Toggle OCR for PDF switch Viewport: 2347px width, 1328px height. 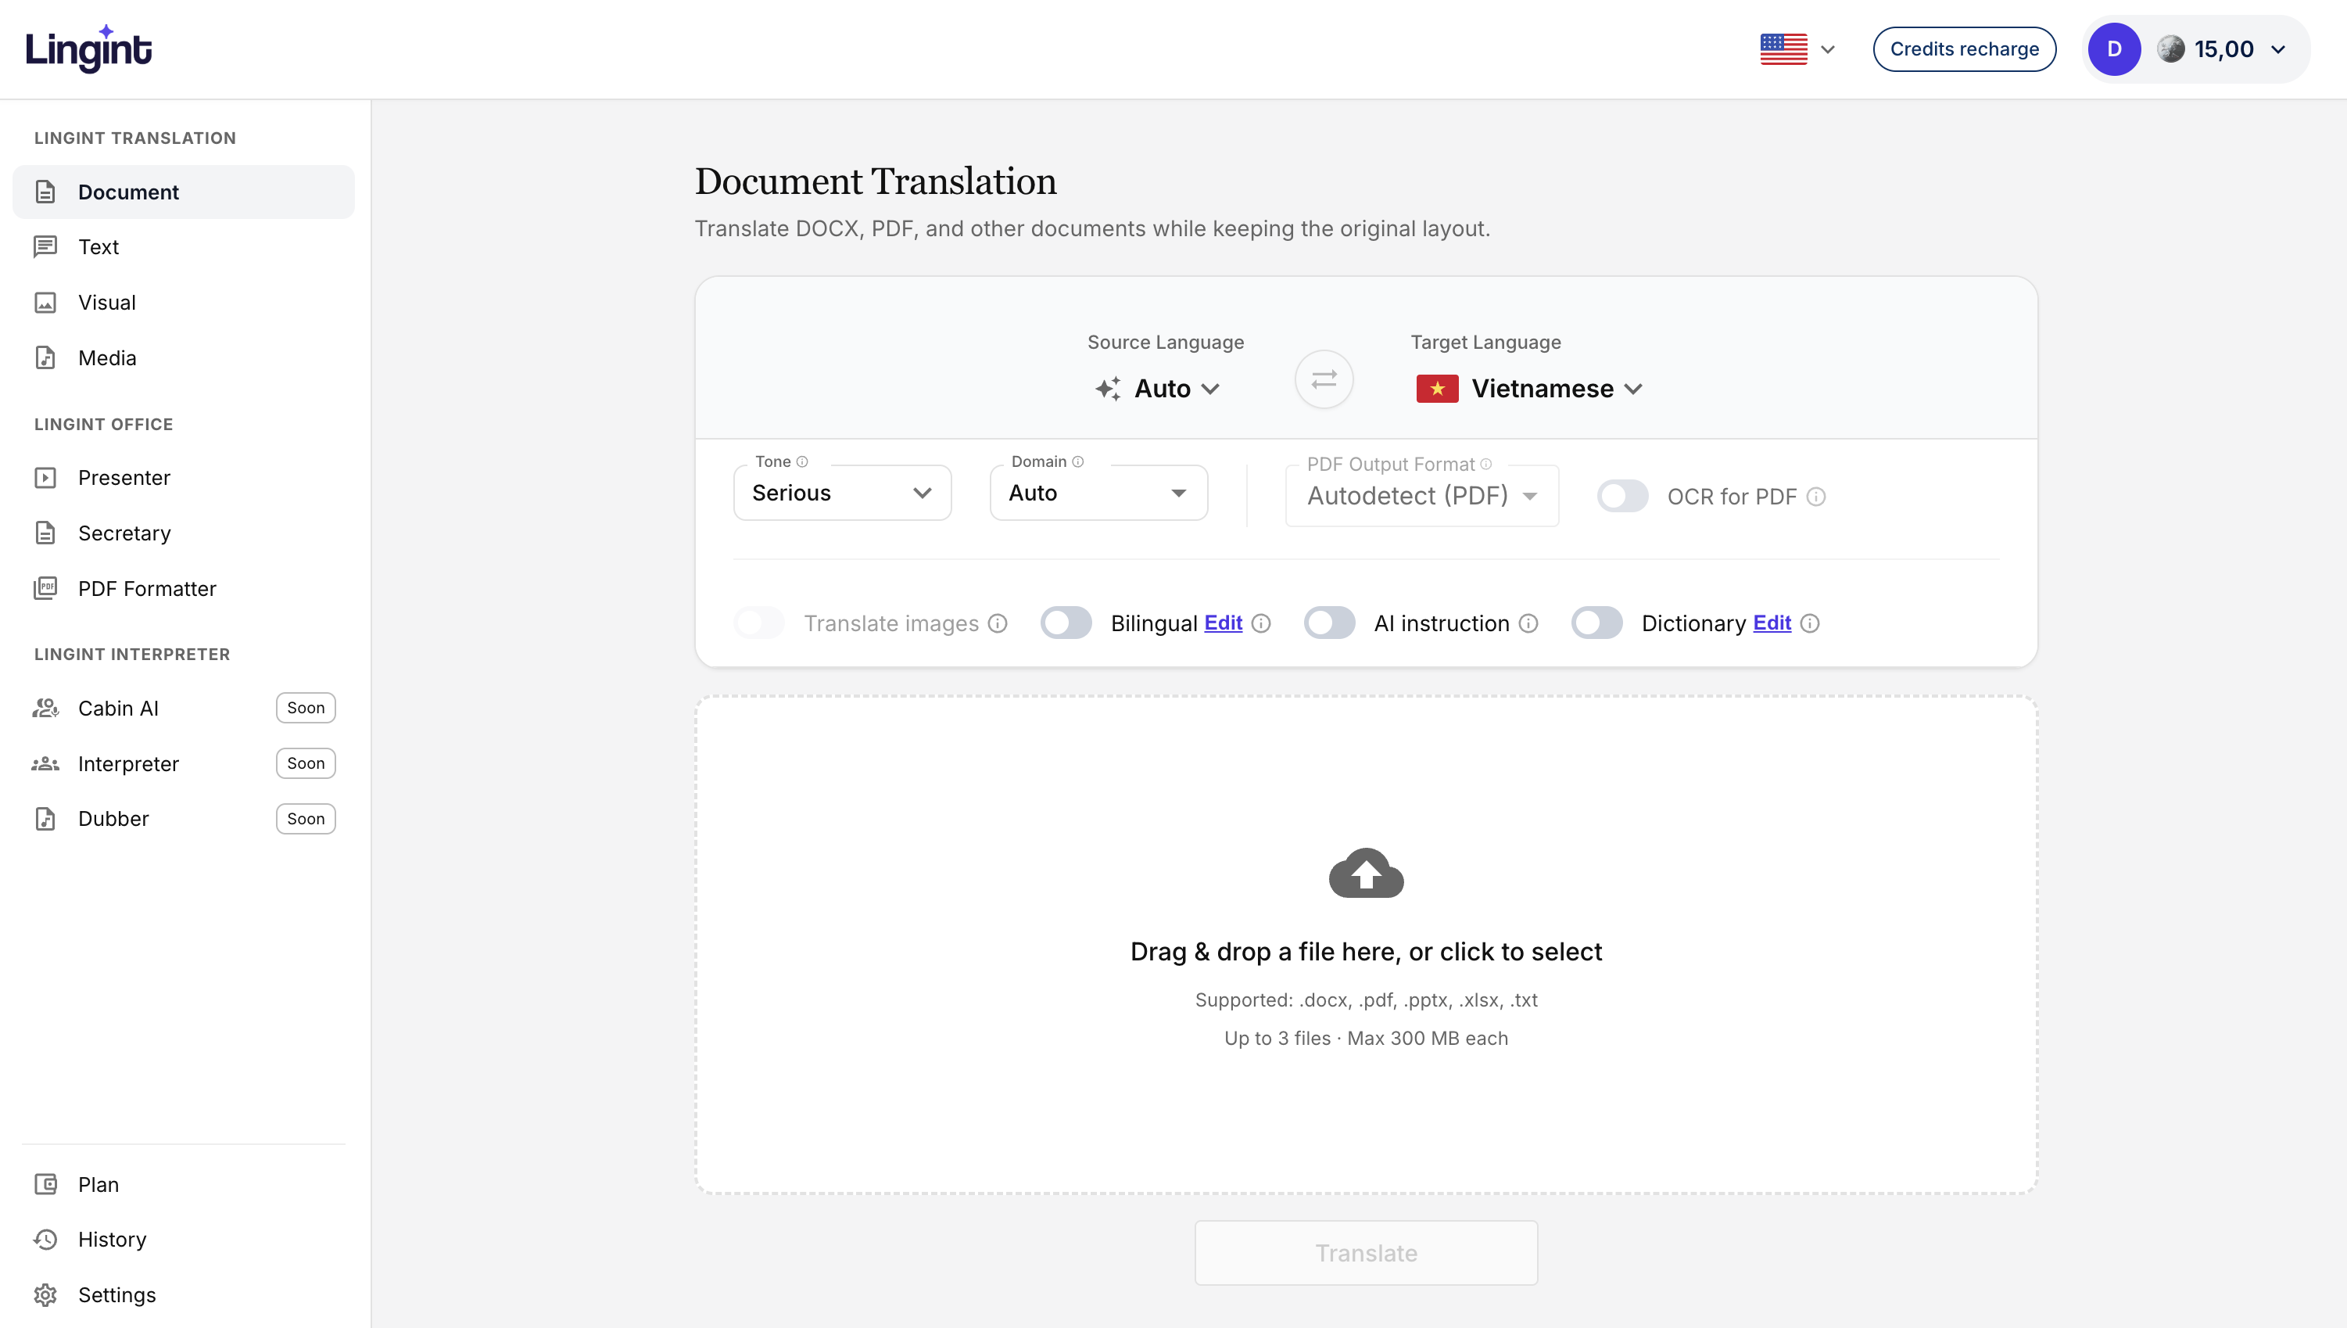pos(1622,496)
